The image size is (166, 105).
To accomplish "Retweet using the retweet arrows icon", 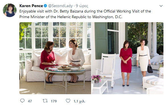I will [45, 101].
